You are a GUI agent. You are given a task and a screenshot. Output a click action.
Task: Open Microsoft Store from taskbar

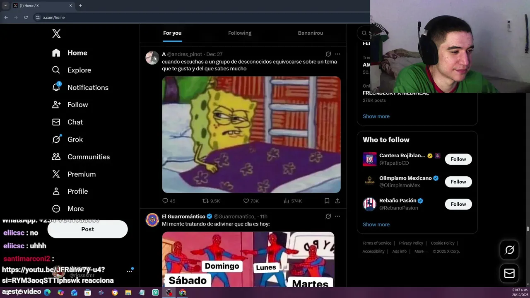87,293
